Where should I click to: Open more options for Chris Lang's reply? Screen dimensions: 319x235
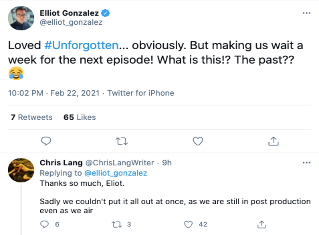[x=306, y=162]
